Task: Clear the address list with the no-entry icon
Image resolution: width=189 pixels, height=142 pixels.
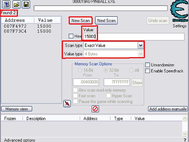Action: click(x=95, y=109)
